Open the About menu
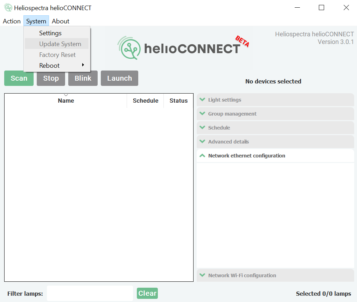 click(60, 21)
